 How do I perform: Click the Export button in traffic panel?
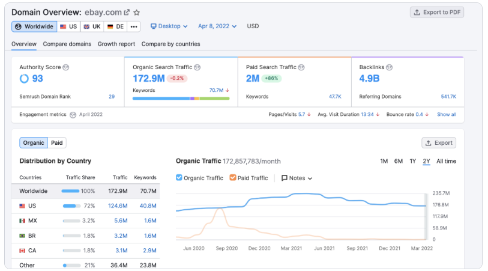click(x=439, y=142)
